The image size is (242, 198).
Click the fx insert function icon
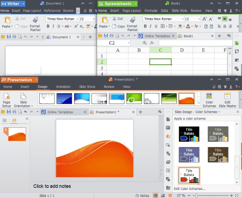(152, 43)
